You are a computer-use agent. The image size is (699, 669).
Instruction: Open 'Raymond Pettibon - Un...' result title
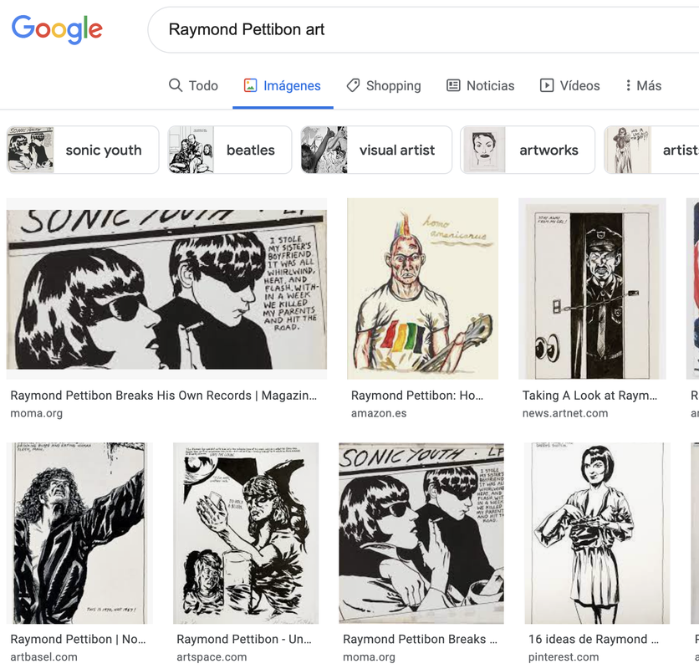(x=244, y=640)
